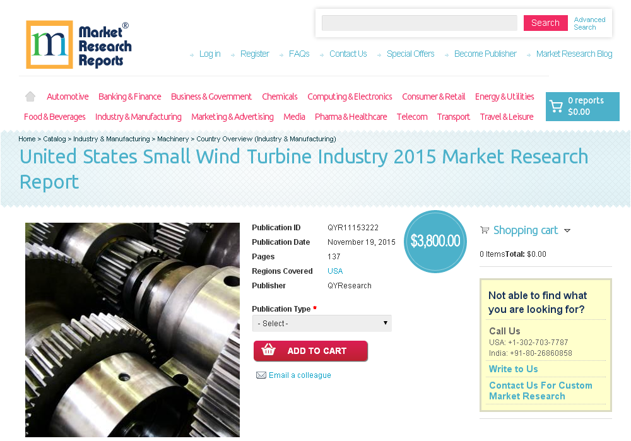Viewport: 631px width, 441px height.
Task: Click the $3,800.00 price badge
Action: [435, 242]
